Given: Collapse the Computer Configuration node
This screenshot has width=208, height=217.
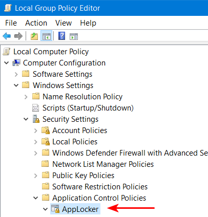Looking at the screenshot, I should pyautogui.click(x=7, y=63).
